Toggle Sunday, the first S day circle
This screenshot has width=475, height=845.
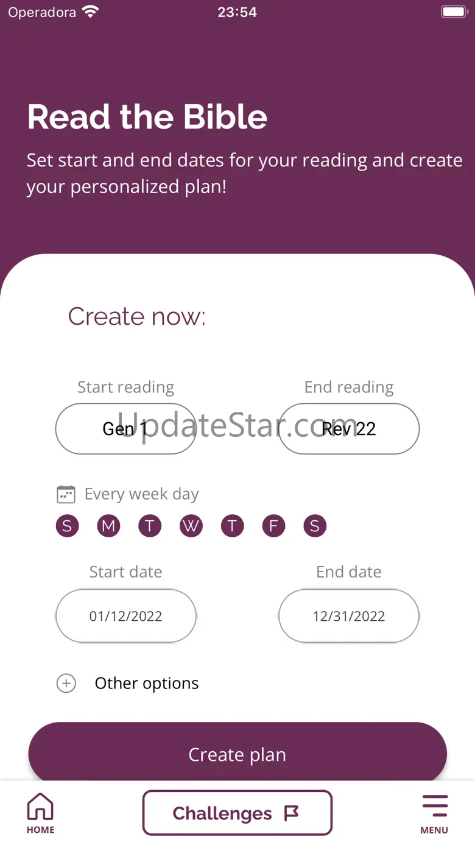(67, 526)
